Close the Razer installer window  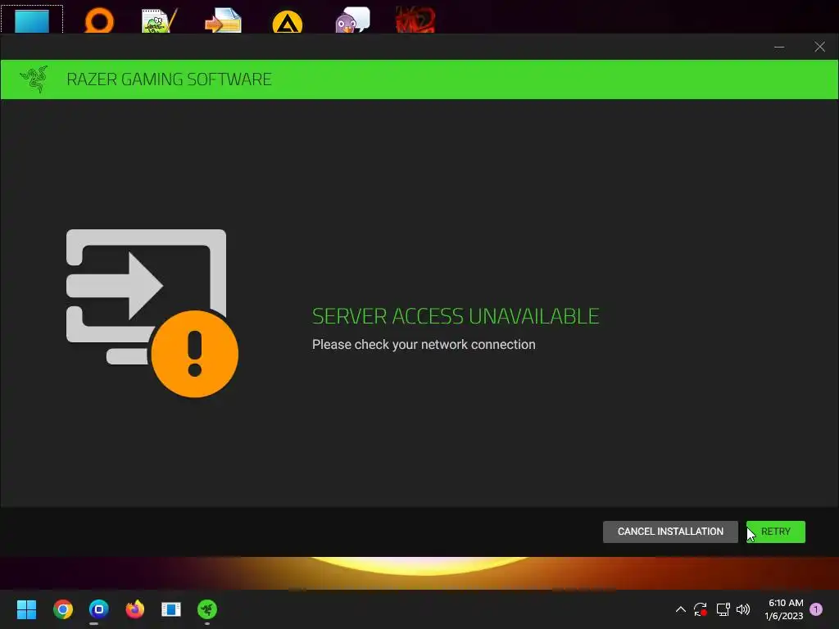819,47
